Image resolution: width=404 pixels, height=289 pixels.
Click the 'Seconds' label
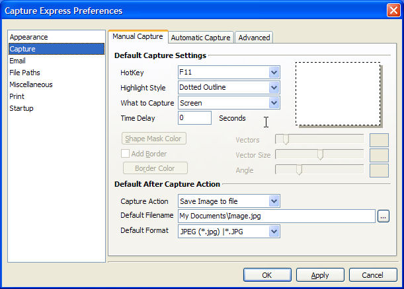click(232, 118)
